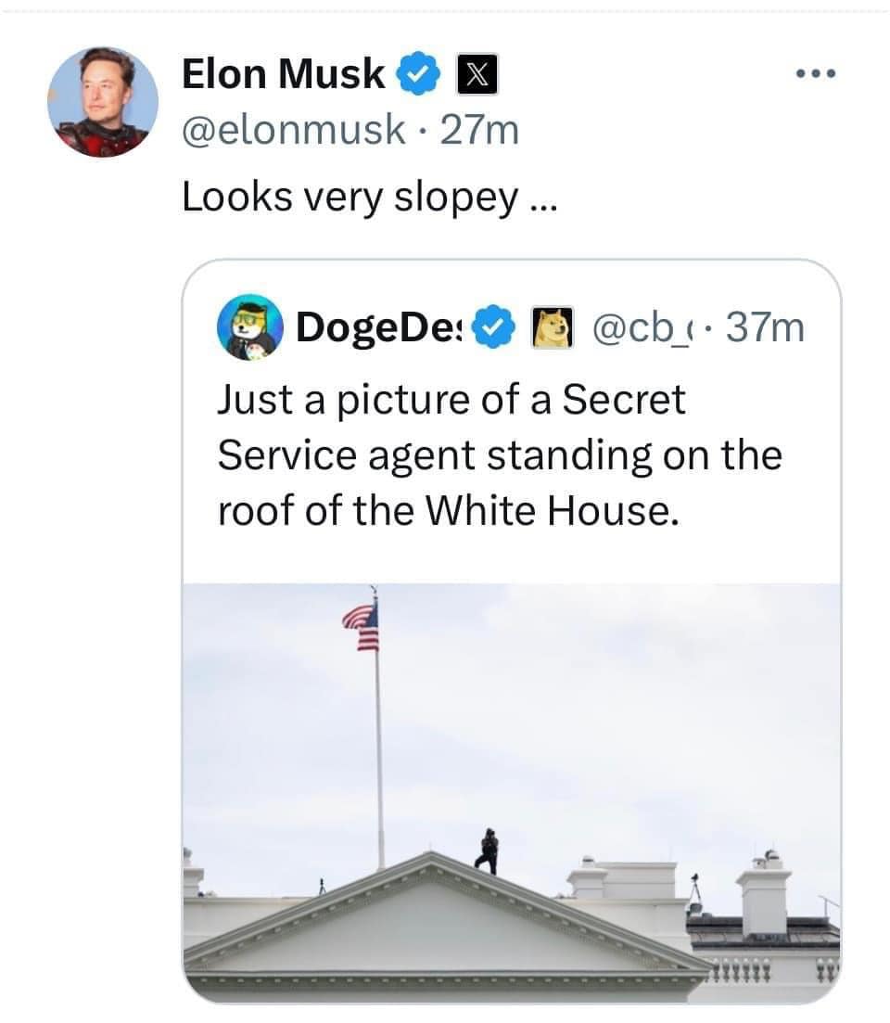
Task: Open the quoted post text about Secret Service agent
Action: click(x=499, y=454)
